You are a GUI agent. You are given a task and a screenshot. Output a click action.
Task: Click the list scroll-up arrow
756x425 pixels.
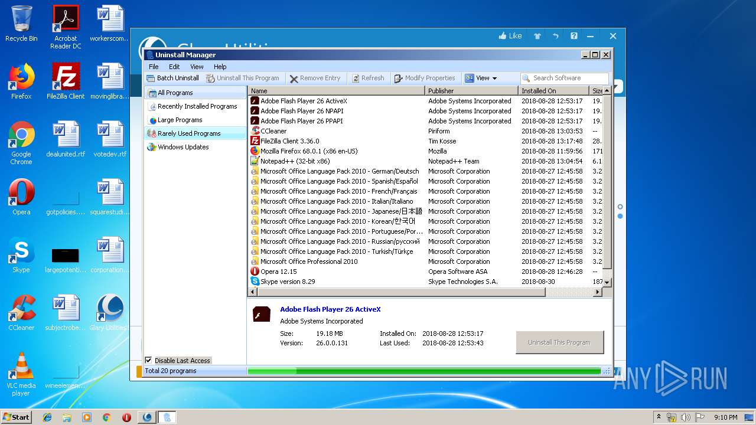pos(607,91)
